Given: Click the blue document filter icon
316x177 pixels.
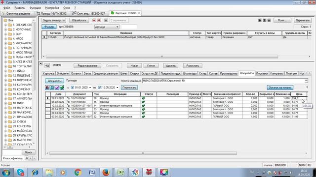Looking at the screenshot, I should pyautogui.click(x=52, y=88).
